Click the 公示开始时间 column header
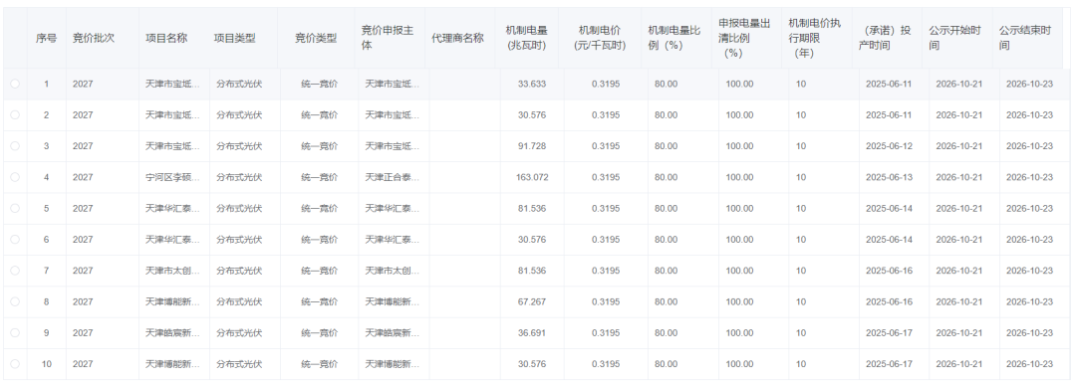Screen dimensions: 1076x384 click(954, 39)
